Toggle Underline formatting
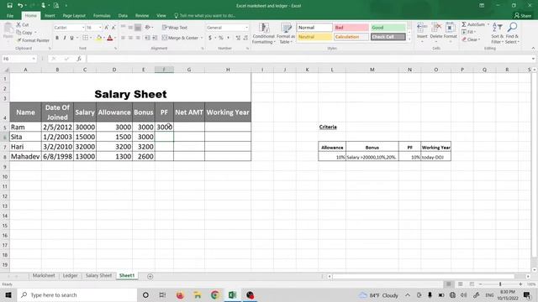 pos(71,38)
